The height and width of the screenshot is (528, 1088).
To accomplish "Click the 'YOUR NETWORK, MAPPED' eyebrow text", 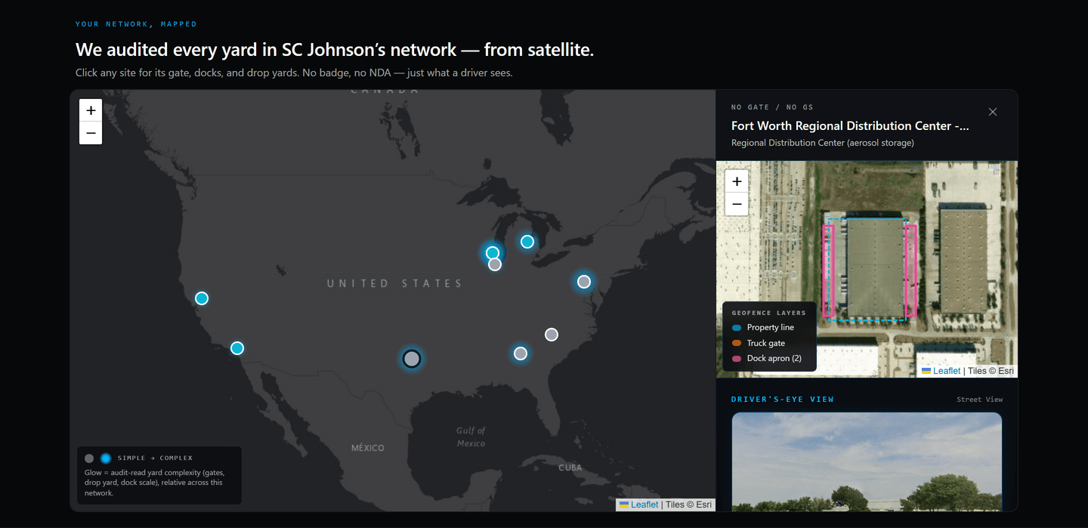I will (x=136, y=24).
